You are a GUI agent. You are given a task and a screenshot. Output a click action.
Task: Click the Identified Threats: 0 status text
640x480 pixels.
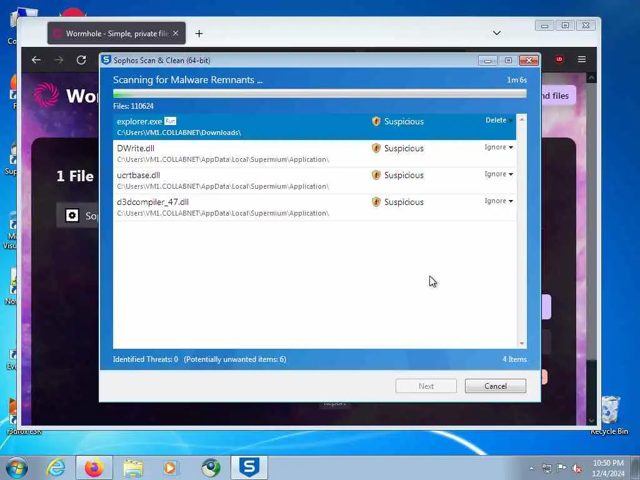[x=146, y=359]
